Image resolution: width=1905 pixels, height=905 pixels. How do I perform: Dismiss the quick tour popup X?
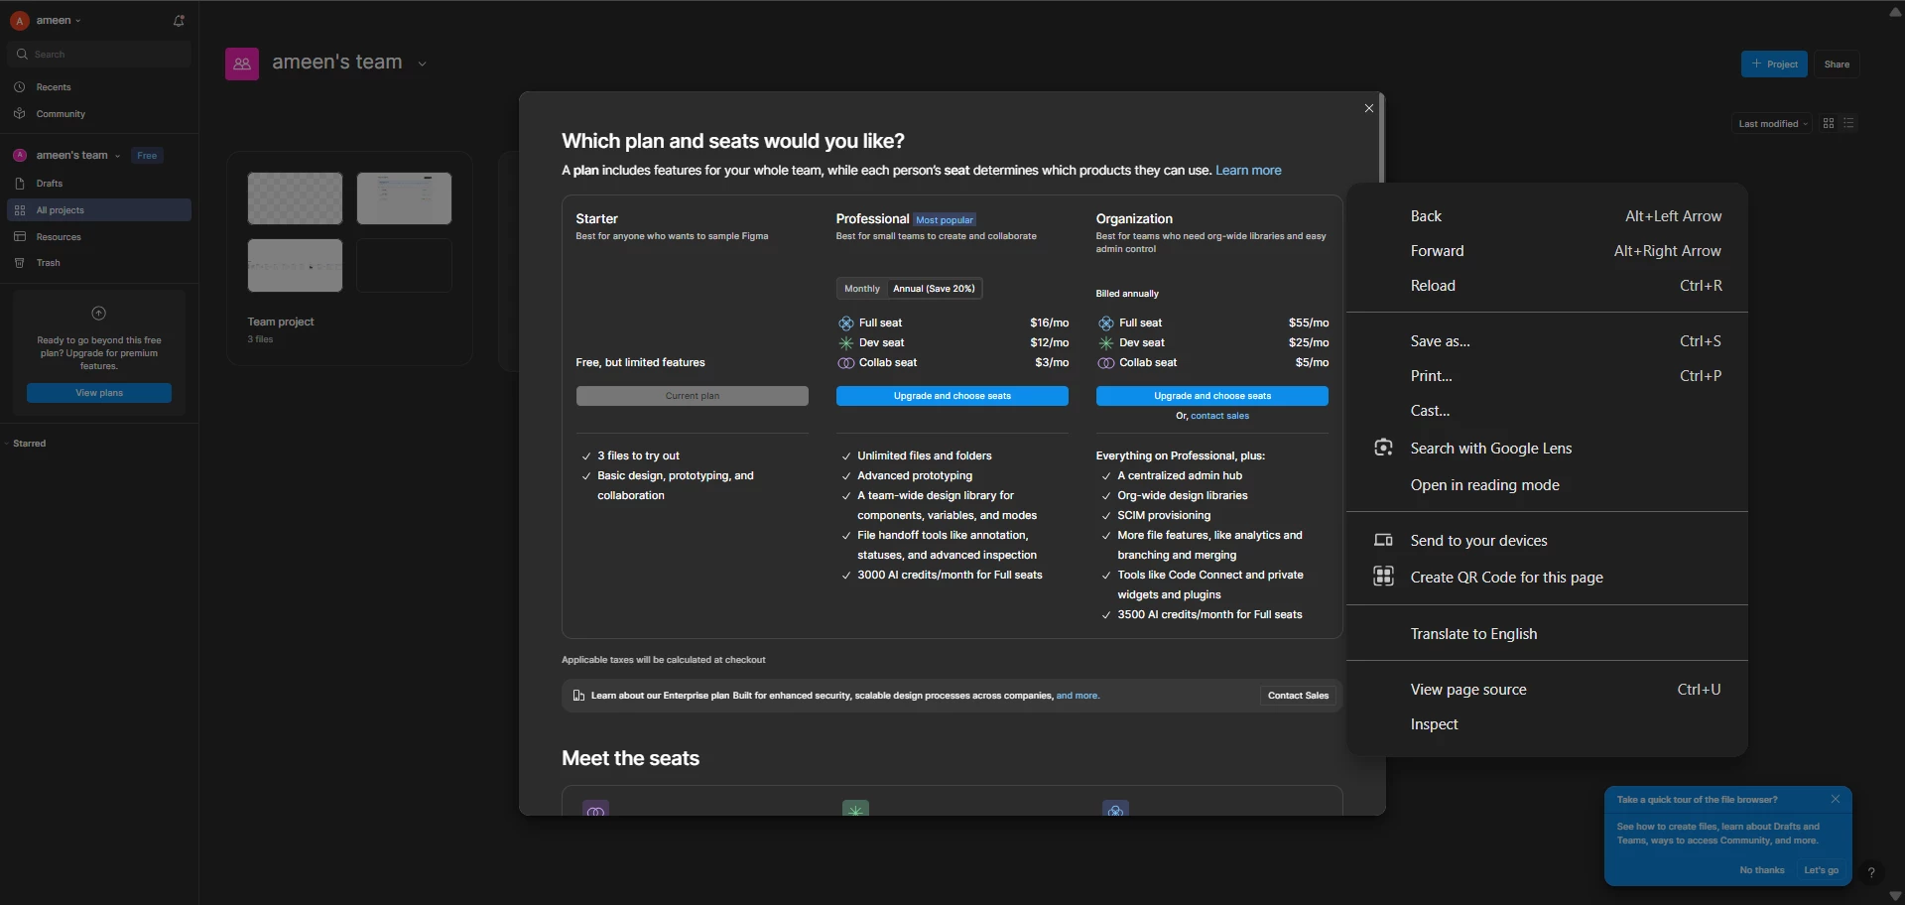pyautogui.click(x=1836, y=799)
